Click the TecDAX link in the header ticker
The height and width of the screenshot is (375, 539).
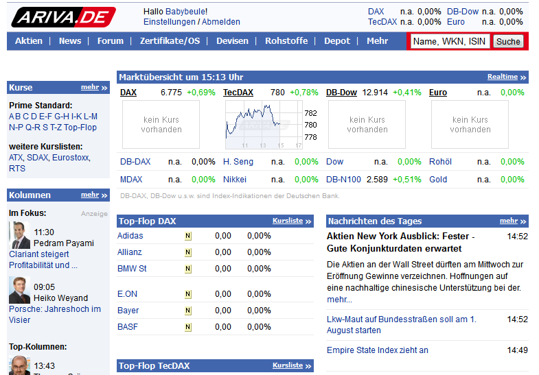point(382,22)
